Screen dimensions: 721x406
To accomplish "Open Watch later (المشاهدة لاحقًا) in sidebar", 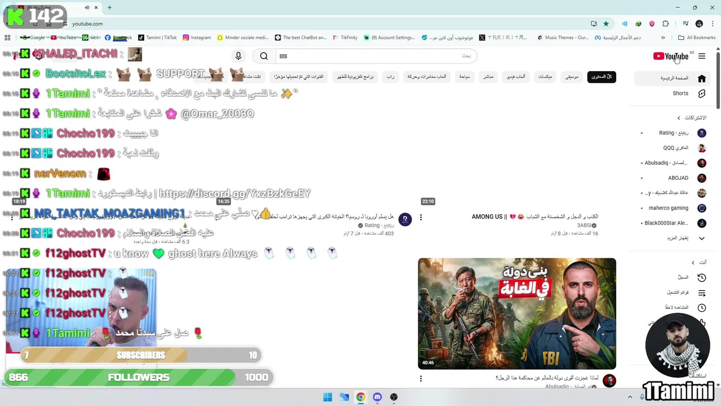I will pos(674,307).
